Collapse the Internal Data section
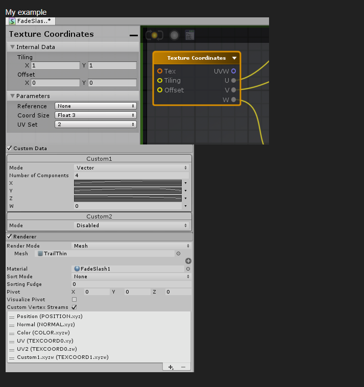Screen dimensions: 364x387 click(13, 47)
